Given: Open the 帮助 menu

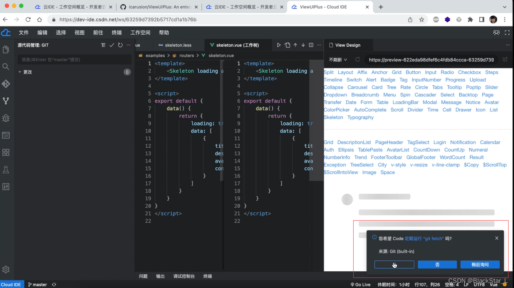Looking at the screenshot, I should tap(164, 33).
